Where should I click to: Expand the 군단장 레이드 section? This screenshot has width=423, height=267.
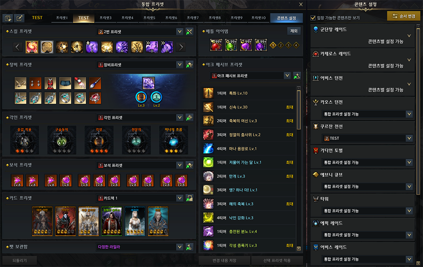coord(409,35)
